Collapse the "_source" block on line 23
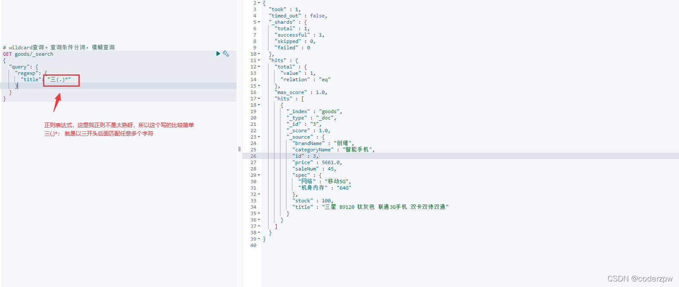The height and width of the screenshot is (287, 679). point(259,137)
